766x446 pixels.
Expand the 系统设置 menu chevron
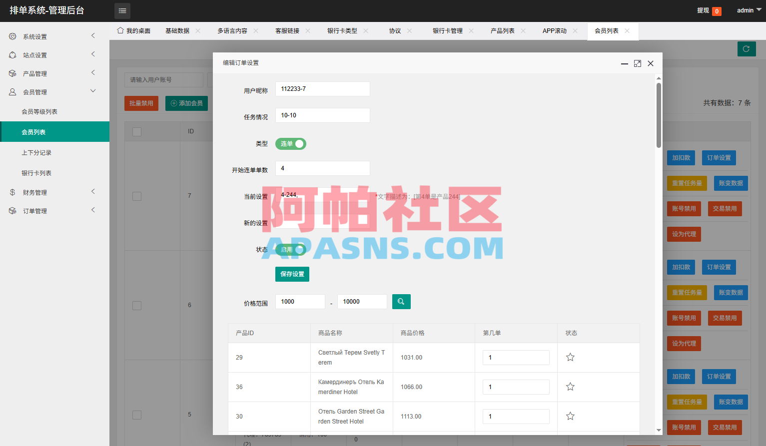(93, 35)
